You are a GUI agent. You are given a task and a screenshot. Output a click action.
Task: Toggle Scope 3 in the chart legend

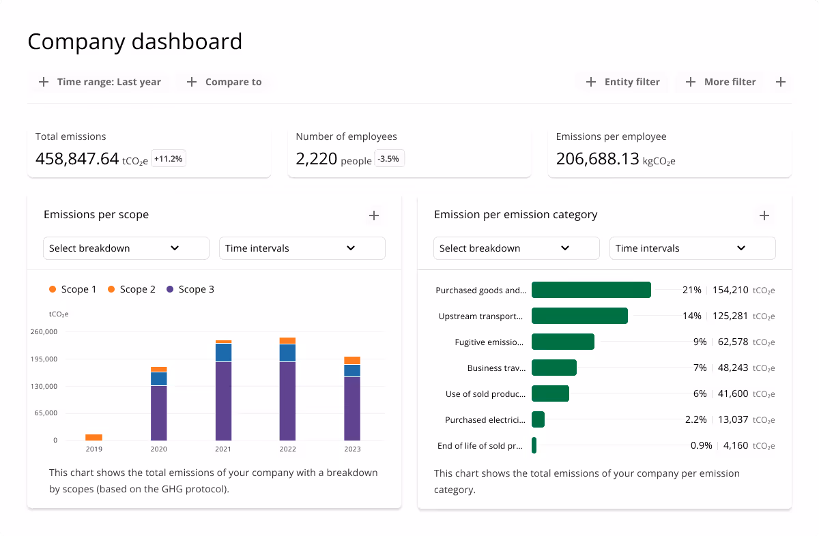click(196, 289)
